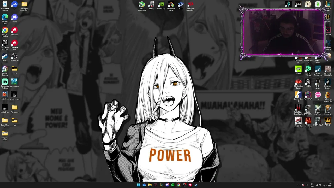Open OBS Studio from the taskbar

coord(184,185)
